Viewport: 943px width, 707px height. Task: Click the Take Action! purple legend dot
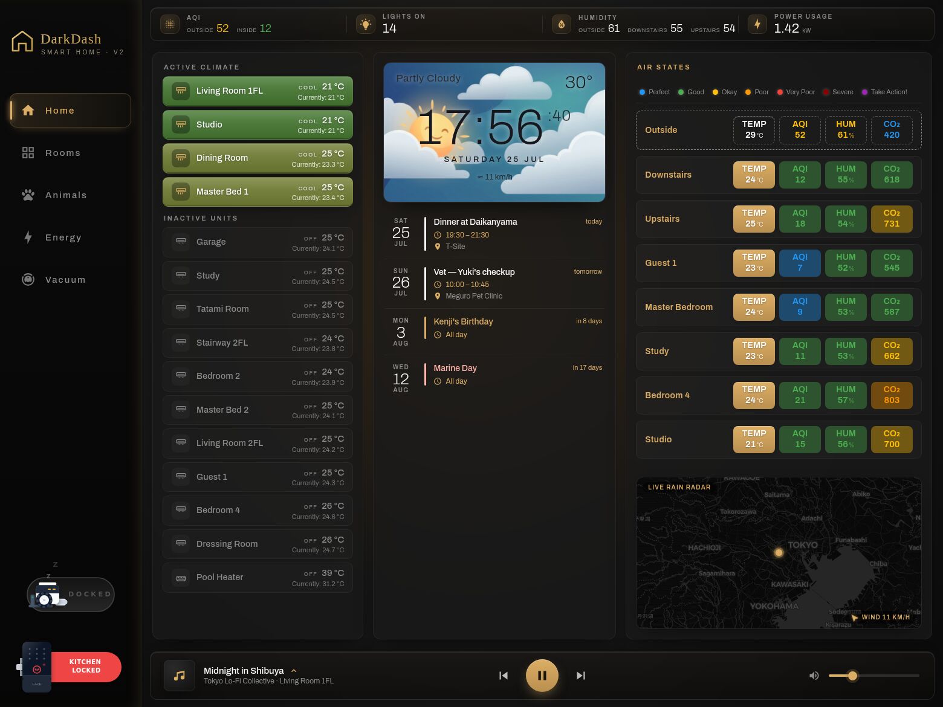(864, 92)
